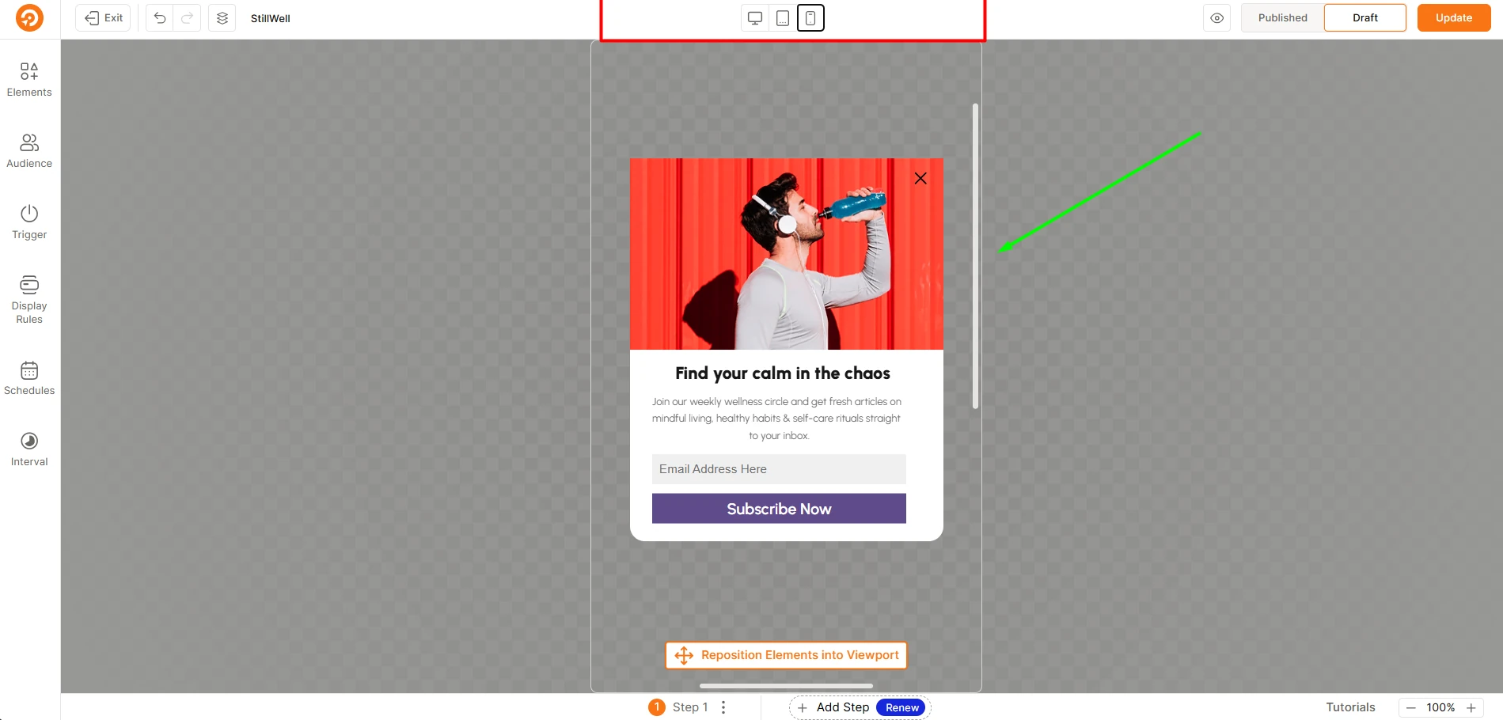Click the Subscribe Now button

(x=779, y=509)
